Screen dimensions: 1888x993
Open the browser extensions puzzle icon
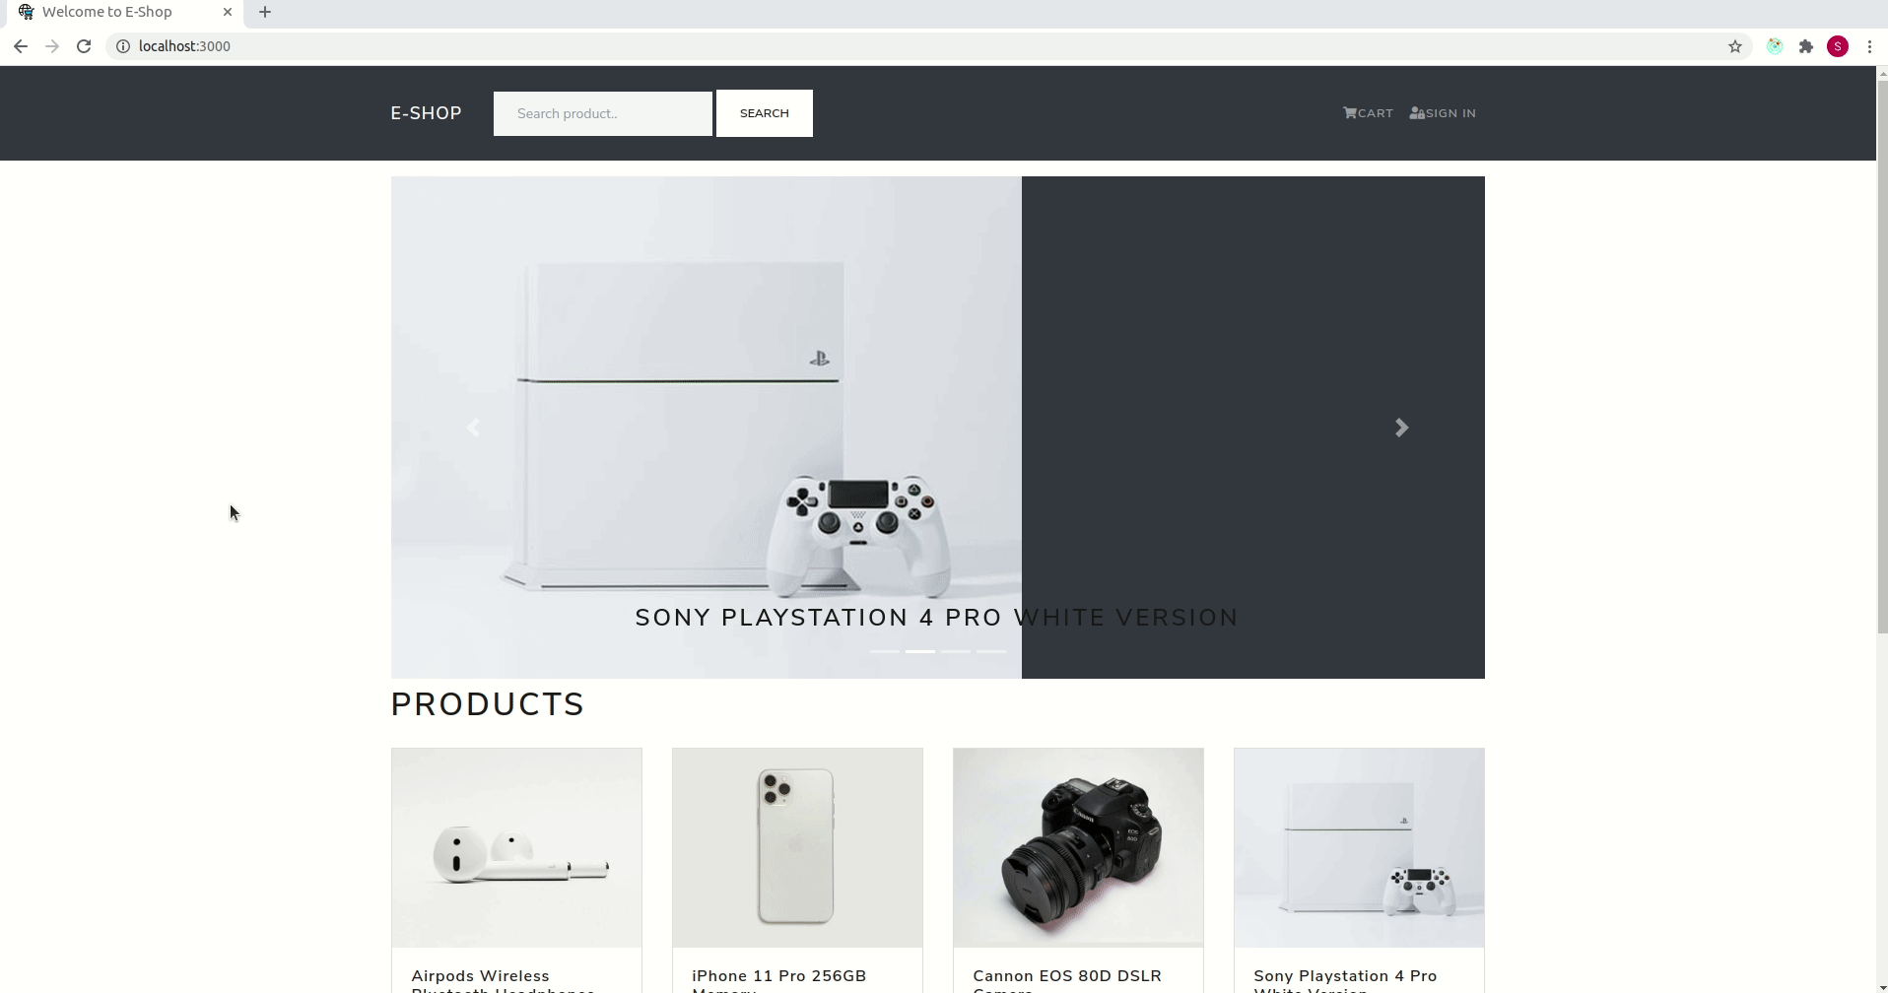tap(1806, 46)
